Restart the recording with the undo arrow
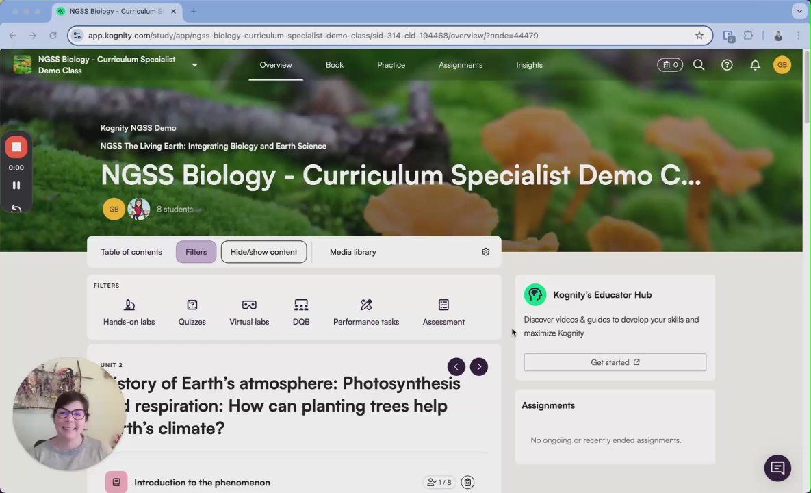The width and height of the screenshot is (811, 493). (x=16, y=208)
